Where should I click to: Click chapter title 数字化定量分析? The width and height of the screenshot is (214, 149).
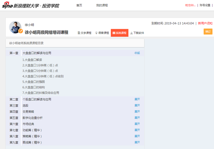[32, 118]
